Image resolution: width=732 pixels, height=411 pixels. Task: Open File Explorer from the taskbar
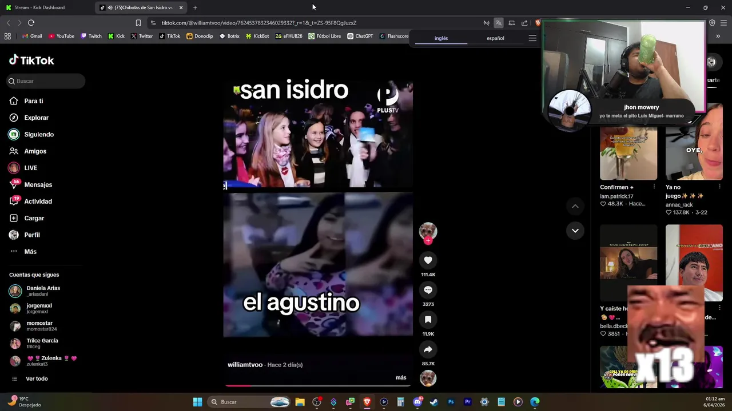click(300, 402)
